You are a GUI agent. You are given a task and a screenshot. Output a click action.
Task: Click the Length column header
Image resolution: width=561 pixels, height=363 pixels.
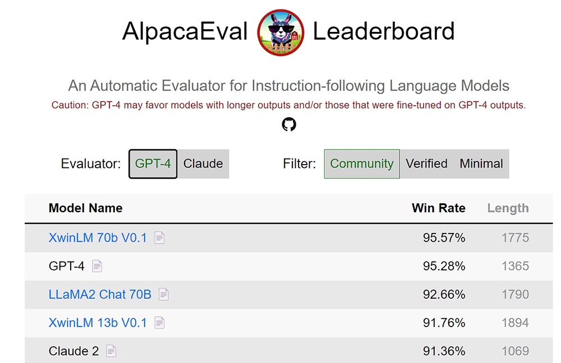508,208
